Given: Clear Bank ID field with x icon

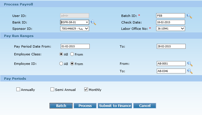Looking at the screenshot, I should [87, 22].
